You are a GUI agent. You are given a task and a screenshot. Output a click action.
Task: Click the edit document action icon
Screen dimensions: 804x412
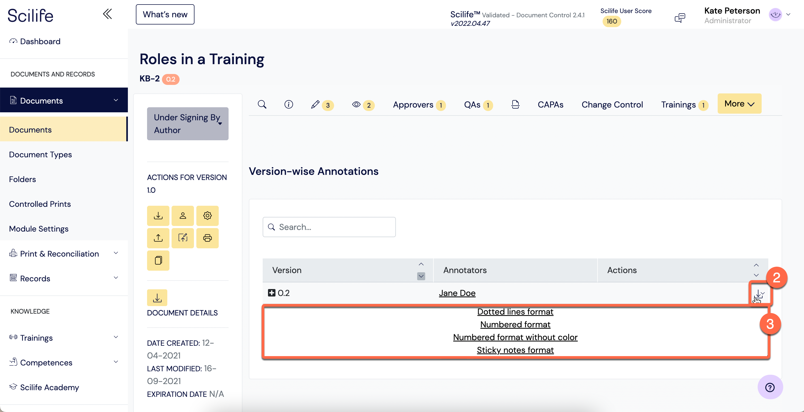183,238
